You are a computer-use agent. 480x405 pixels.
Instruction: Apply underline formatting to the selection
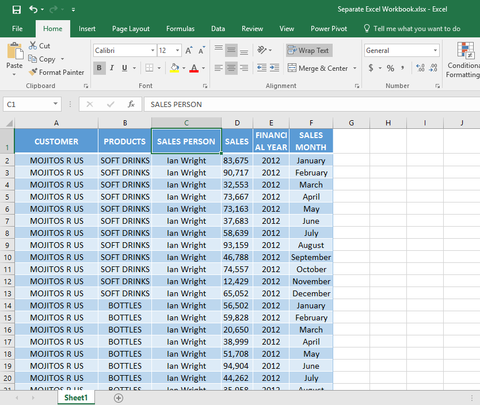point(124,68)
